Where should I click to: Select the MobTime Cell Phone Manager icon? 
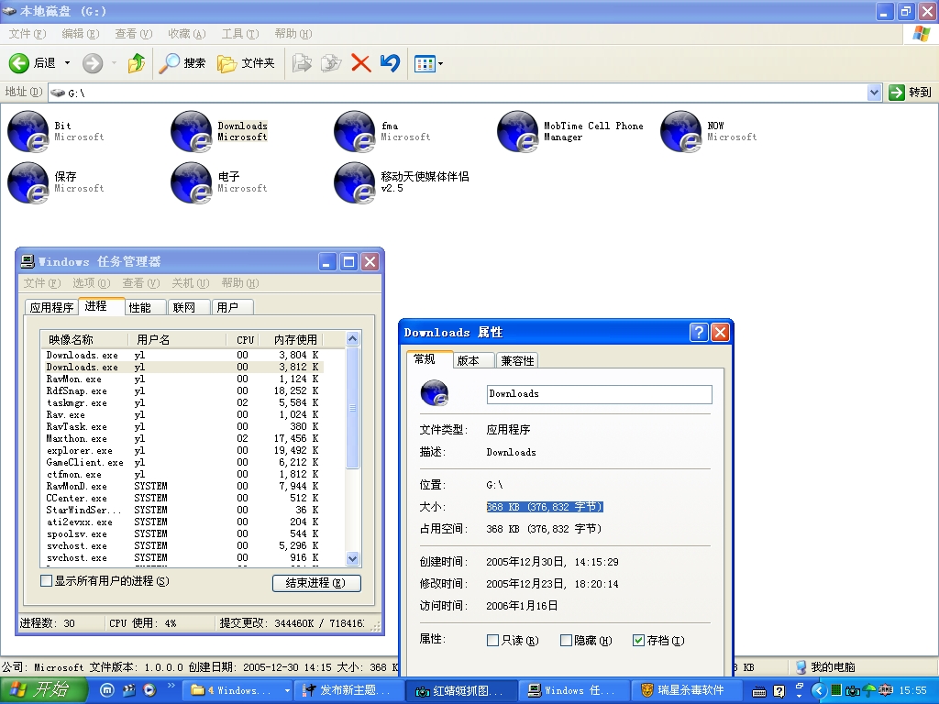tap(518, 131)
